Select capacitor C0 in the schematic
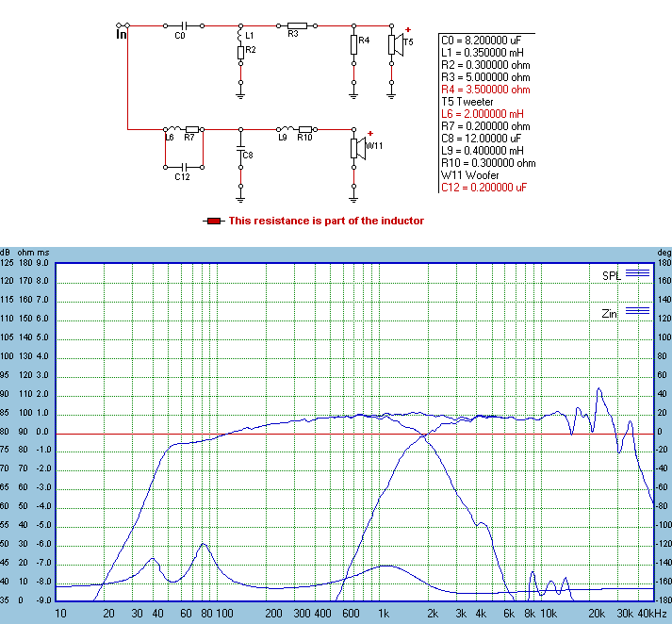 click(x=183, y=25)
